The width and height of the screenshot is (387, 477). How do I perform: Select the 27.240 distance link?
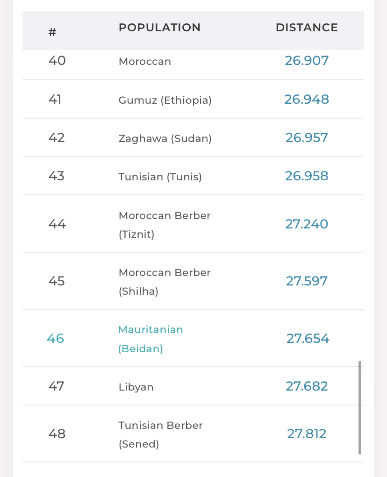point(307,224)
